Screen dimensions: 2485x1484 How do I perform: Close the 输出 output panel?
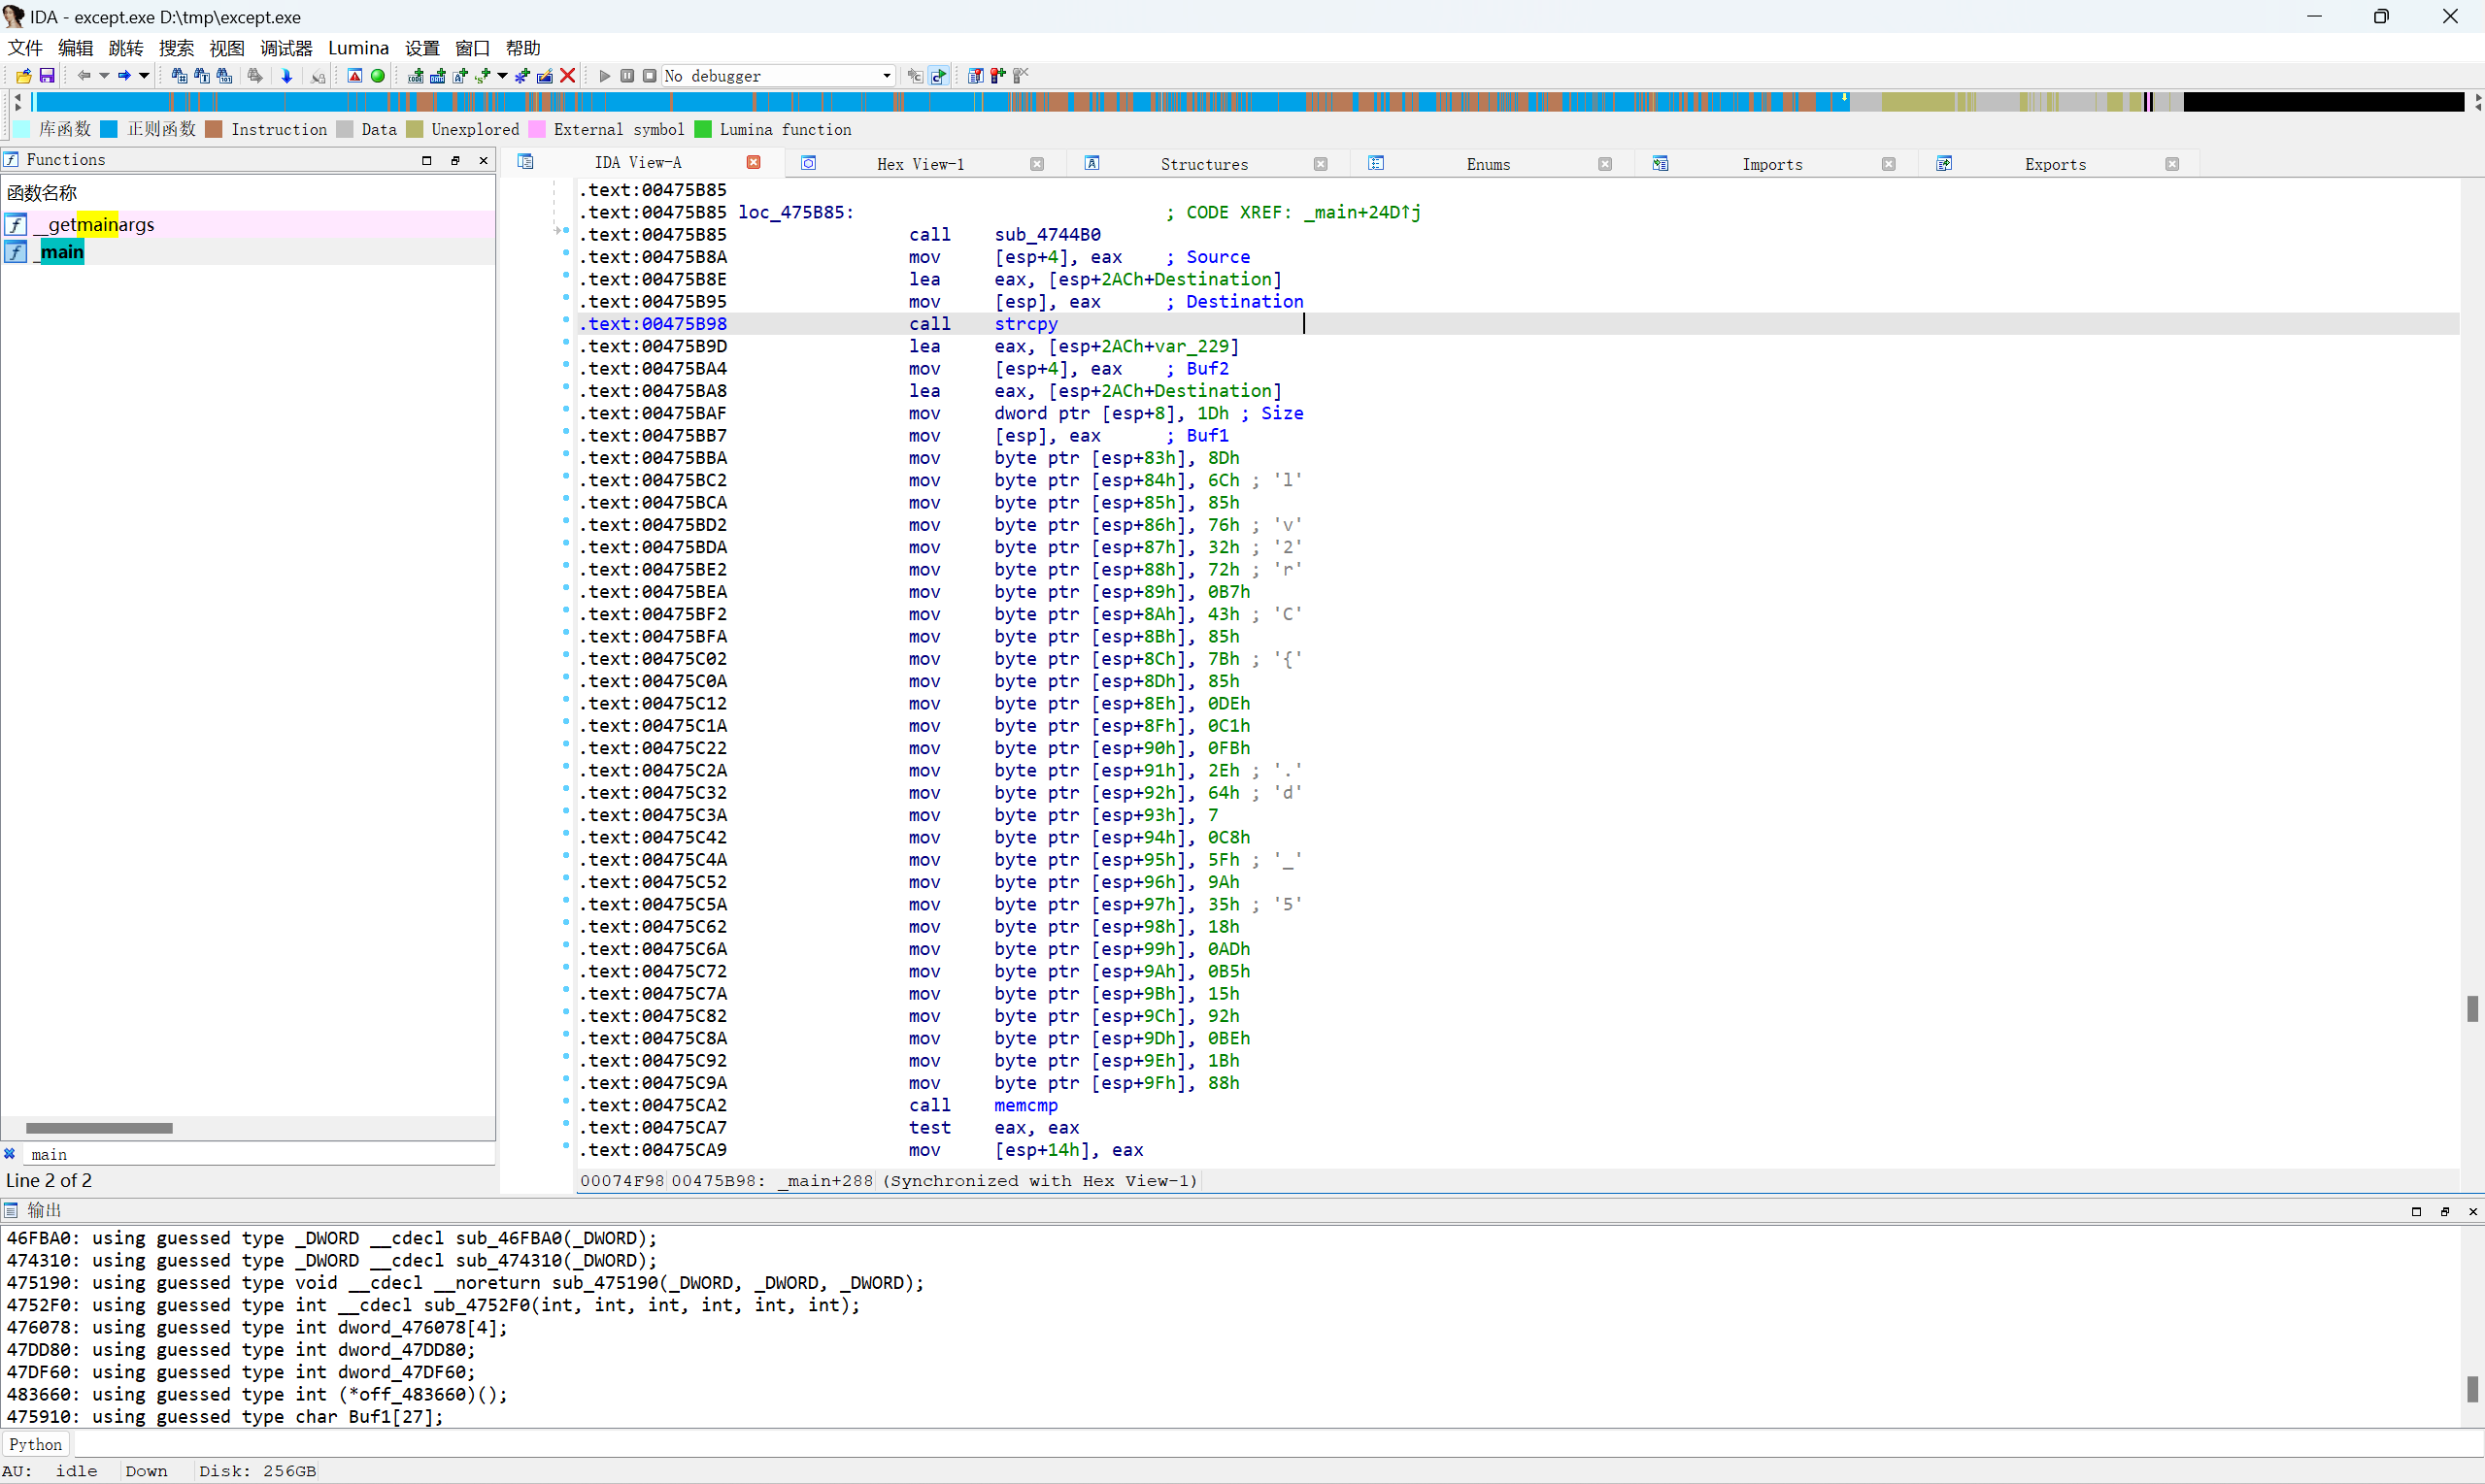[x=2473, y=1212]
